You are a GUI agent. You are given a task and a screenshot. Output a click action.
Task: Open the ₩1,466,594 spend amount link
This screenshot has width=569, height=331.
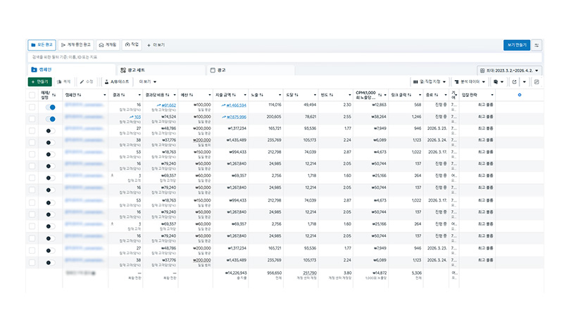tap(236, 105)
